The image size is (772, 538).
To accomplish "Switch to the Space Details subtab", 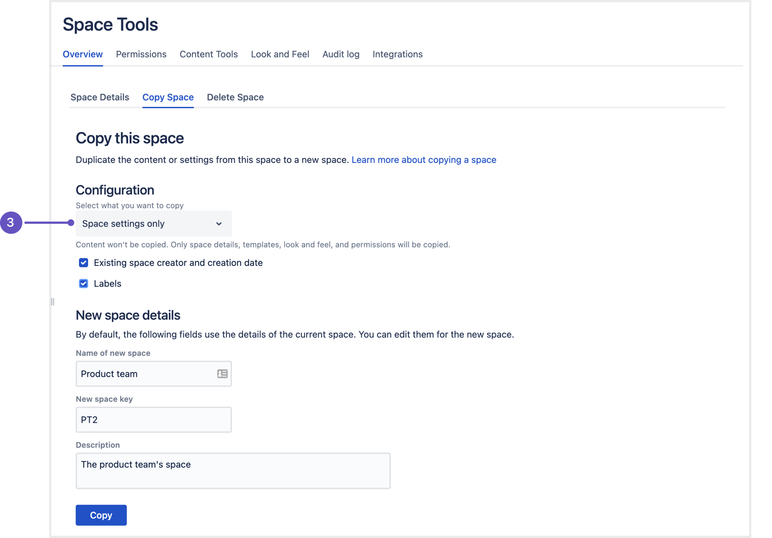I will point(100,97).
